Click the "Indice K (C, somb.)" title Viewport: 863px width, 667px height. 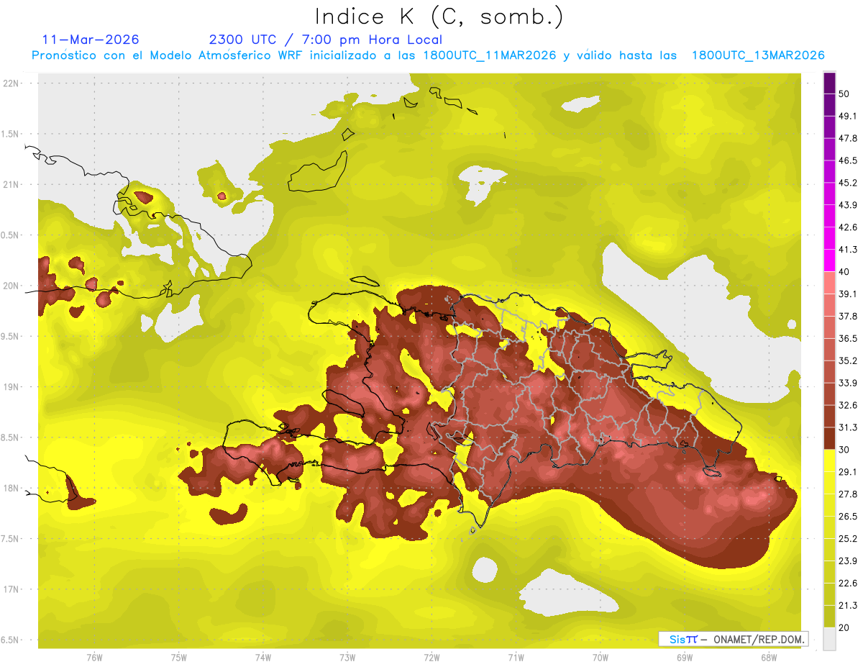(439, 17)
